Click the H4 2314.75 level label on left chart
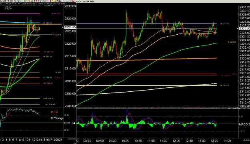Image resolution: width=250 pixels, height=144 pixels. 48,57
